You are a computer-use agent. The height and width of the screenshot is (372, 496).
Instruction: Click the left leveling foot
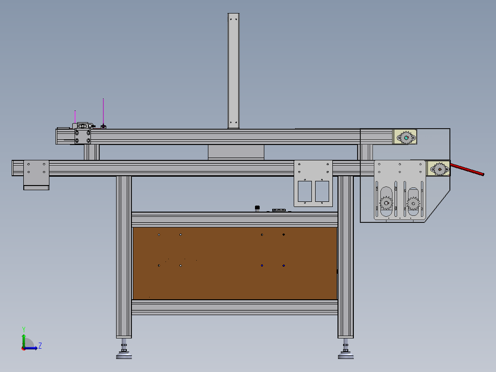pos(124,349)
